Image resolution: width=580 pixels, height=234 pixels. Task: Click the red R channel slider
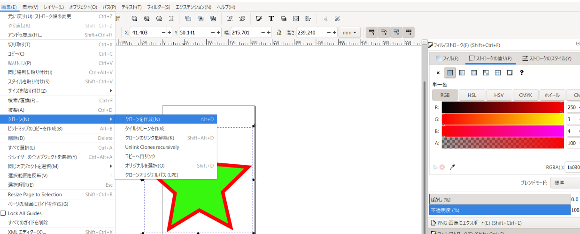pos(503,107)
